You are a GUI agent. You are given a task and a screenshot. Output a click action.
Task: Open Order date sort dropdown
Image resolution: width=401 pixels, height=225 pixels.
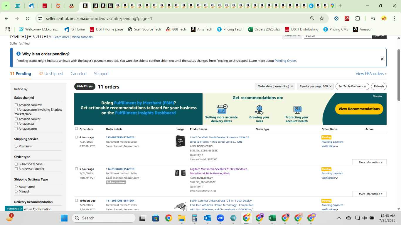(x=275, y=86)
